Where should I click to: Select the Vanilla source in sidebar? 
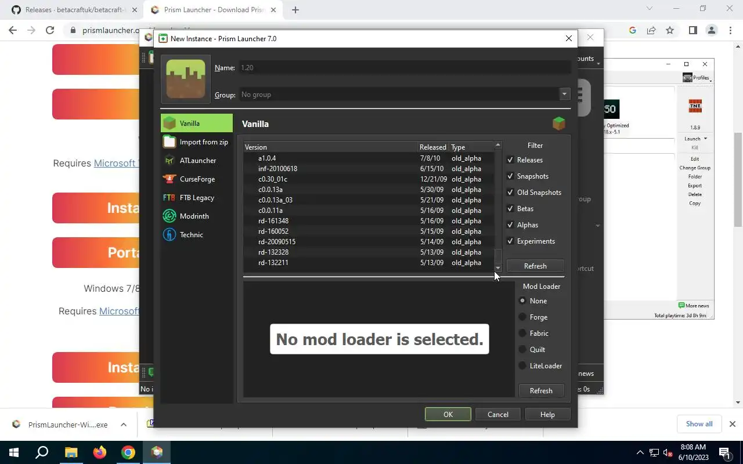tap(197, 123)
